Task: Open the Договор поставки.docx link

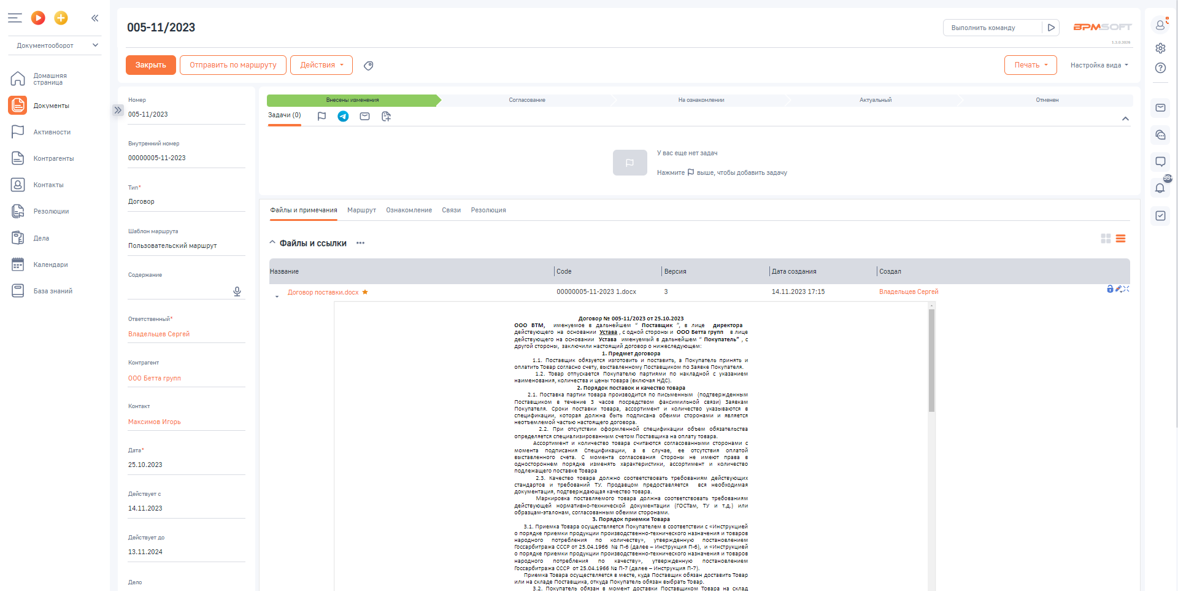Action: (x=323, y=292)
